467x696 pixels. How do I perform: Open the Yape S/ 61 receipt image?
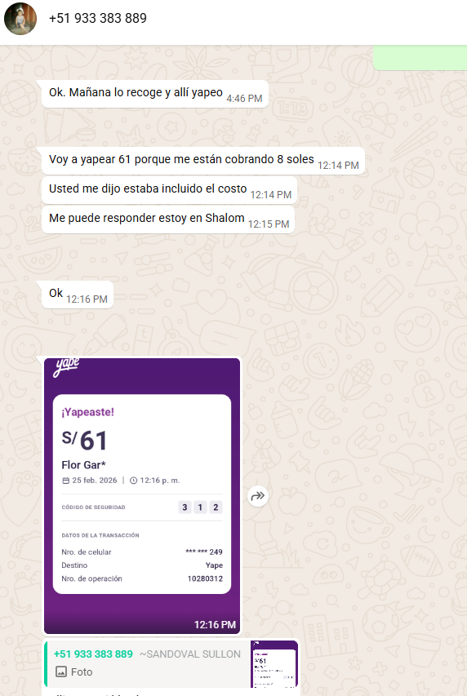pyautogui.click(x=142, y=496)
